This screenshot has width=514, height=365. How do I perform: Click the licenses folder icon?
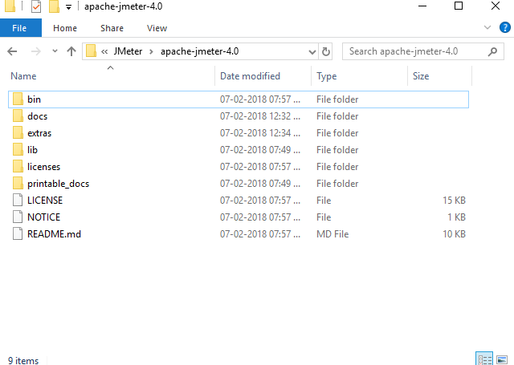click(18, 167)
